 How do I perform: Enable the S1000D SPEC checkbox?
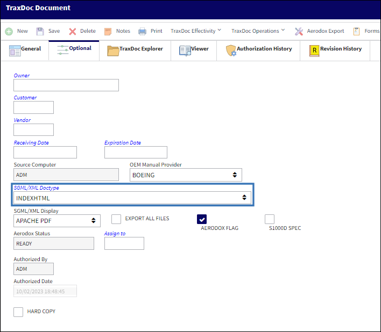[x=270, y=219]
